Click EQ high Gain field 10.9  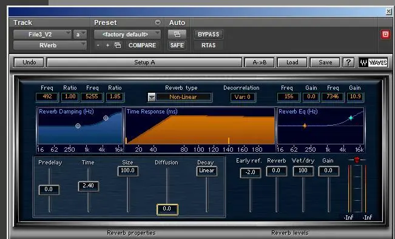point(355,97)
